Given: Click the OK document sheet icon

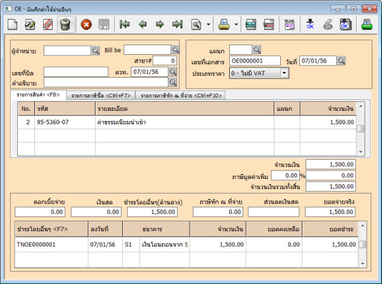Looking at the screenshot, I should (346, 24).
